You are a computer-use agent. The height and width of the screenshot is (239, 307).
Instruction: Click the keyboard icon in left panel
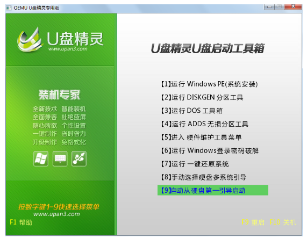pos(60,158)
